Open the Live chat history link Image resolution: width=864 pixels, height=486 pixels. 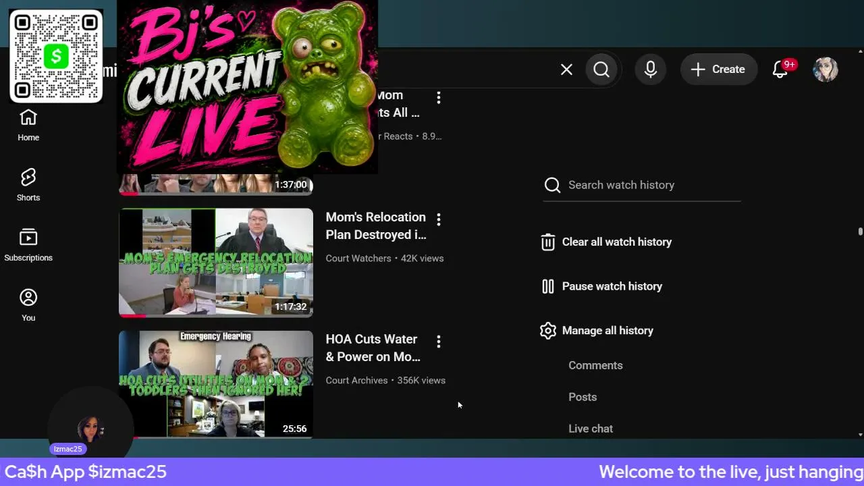click(591, 429)
